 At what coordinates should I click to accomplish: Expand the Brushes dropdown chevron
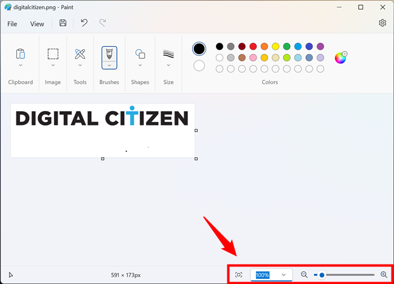pyautogui.click(x=109, y=66)
